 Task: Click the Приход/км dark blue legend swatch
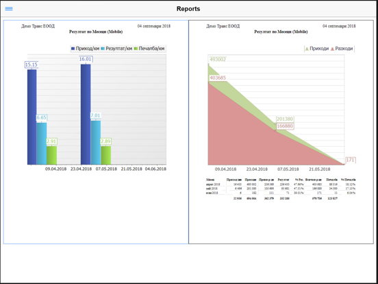coord(73,49)
